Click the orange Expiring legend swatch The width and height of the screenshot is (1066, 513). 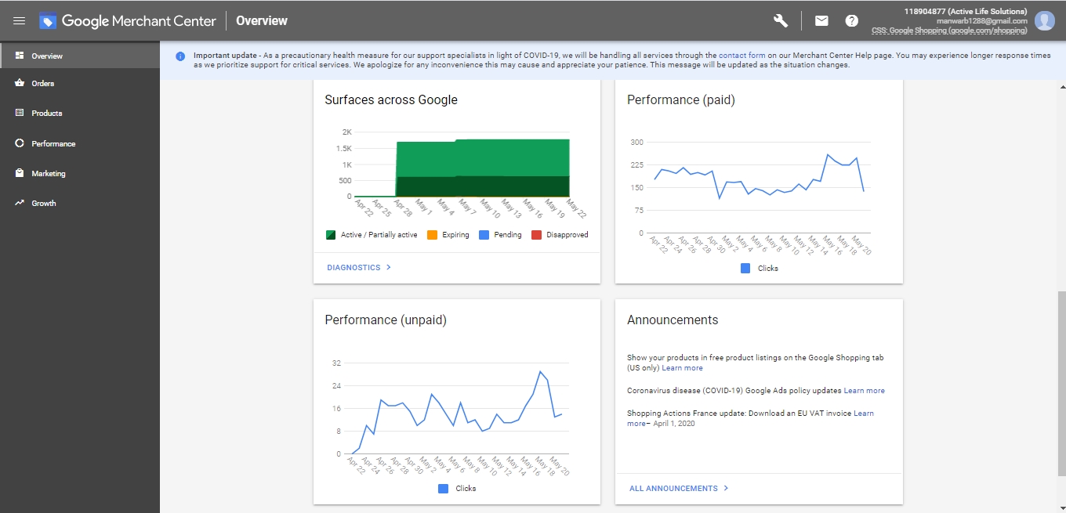[x=432, y=235]
